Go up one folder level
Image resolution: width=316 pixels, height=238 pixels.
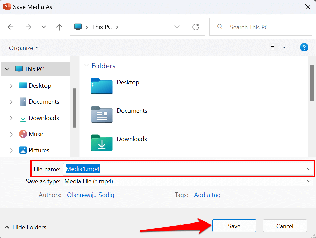59,27
